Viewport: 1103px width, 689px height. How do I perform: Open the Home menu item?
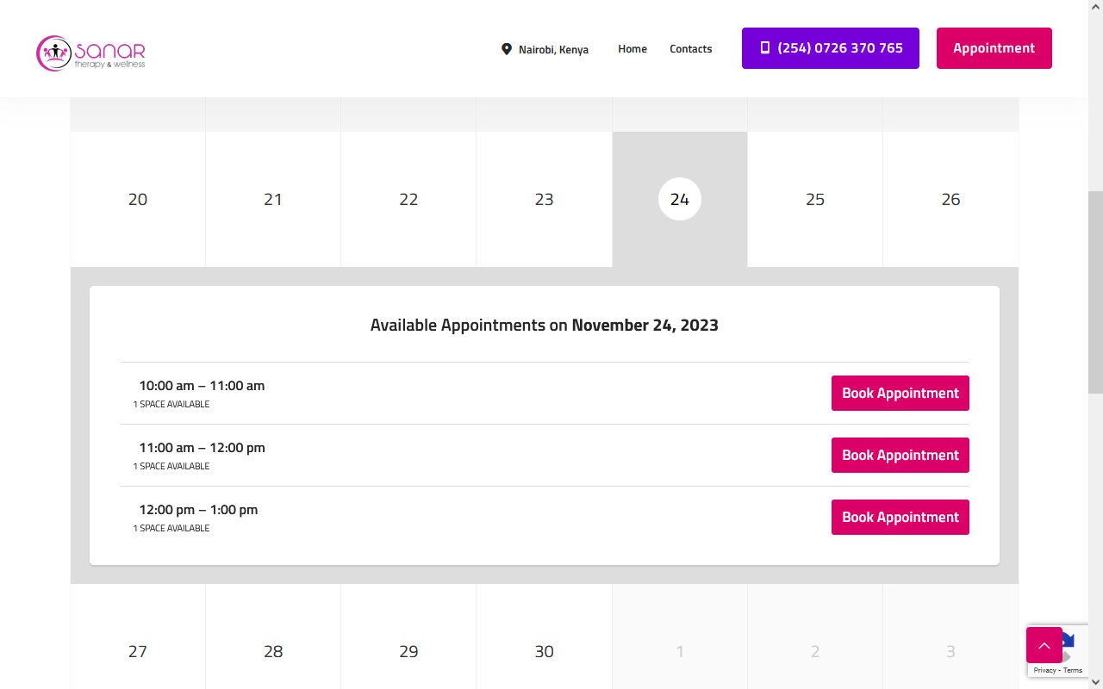pyautogui.click(x=633, y=49)
